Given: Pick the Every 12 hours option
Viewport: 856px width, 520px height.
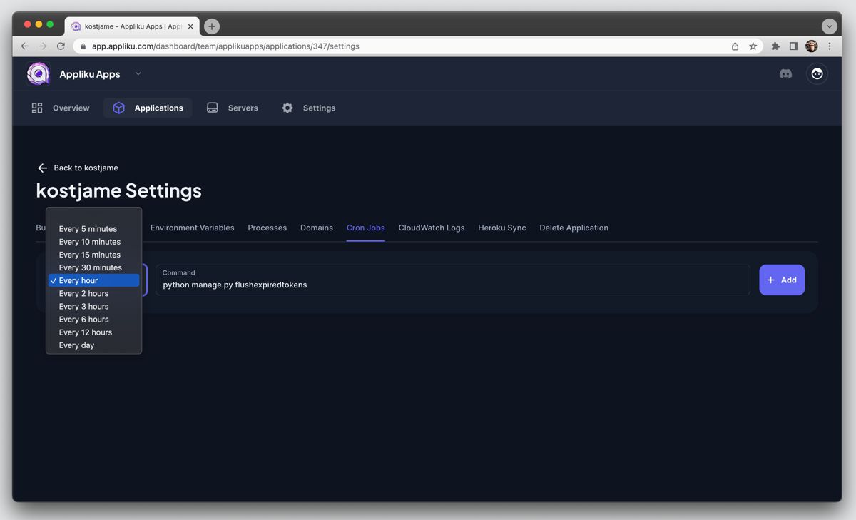Looking at the screenshot, I should tap(86, 332).
